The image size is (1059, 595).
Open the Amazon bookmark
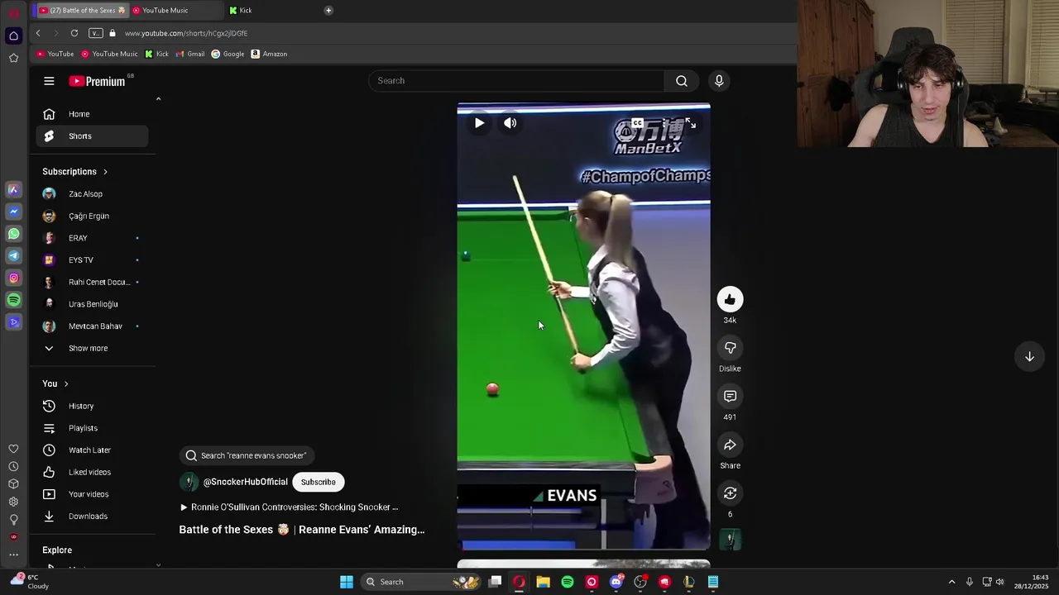pyautogui.click(x=269, y=54)
